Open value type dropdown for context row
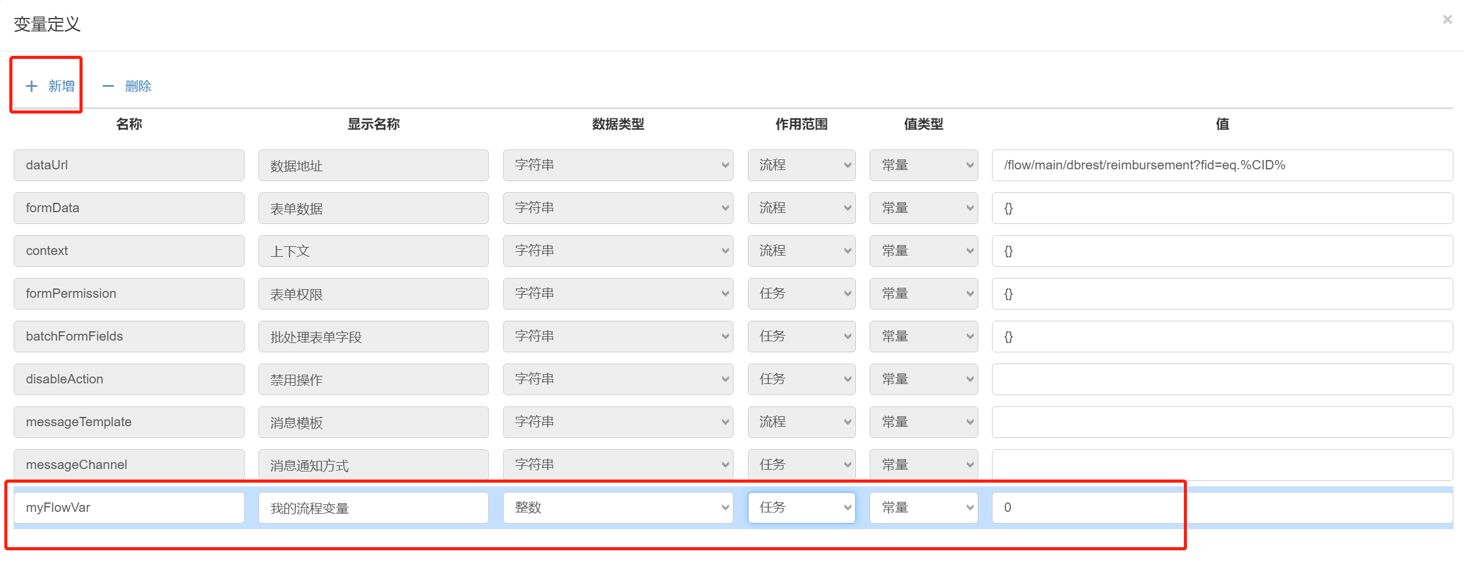The image size is (1464, 585). point(923,251)
